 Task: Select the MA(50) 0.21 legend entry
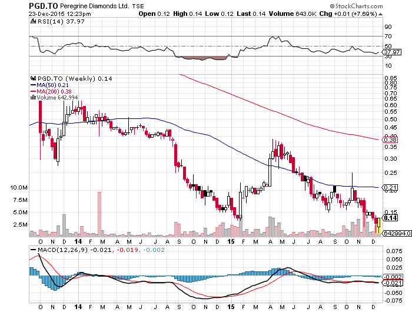point(51,85)
